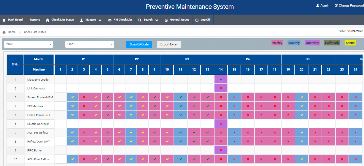The image size is (364, 166).
Task: Click the Log Off power icon
Action: pos(197,20)
